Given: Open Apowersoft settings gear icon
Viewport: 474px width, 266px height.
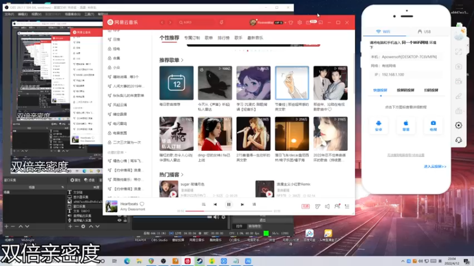Looking at the screenshot, I should 459,125.
